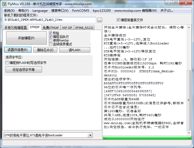Click log scrollbar down arrow

[x=189, y=133]
